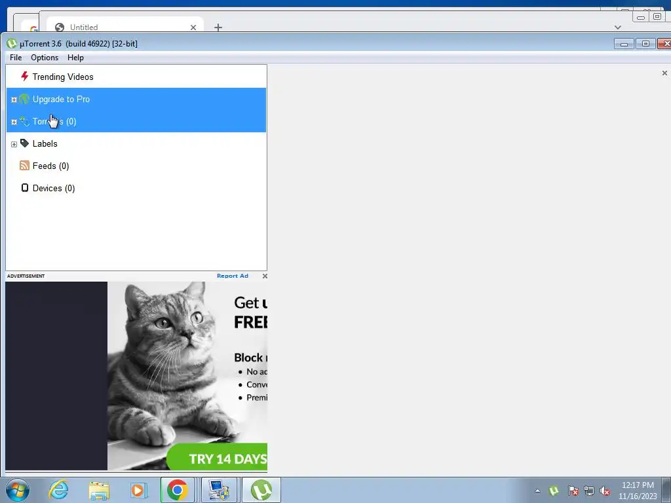This screenshot has width=671, height=503.
Task: Click the network tray icon
Action: coord(589,491)
